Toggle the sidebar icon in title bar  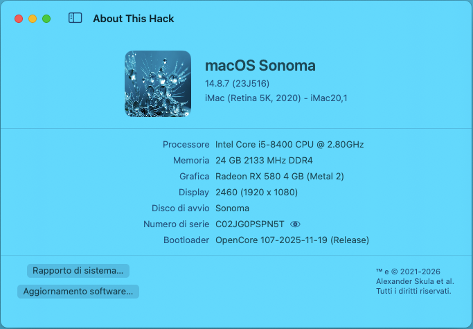coord(75,19)
